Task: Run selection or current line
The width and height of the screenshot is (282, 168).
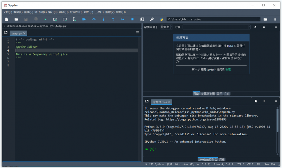Action: click(x=74, y=19)
